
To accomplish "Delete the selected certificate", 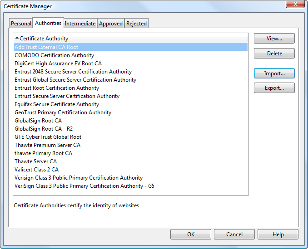I will [x=274, y=54].
